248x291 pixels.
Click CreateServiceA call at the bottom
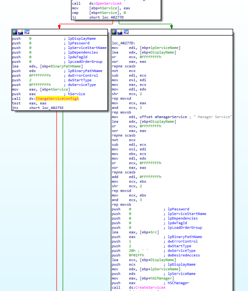click(150, 288)
